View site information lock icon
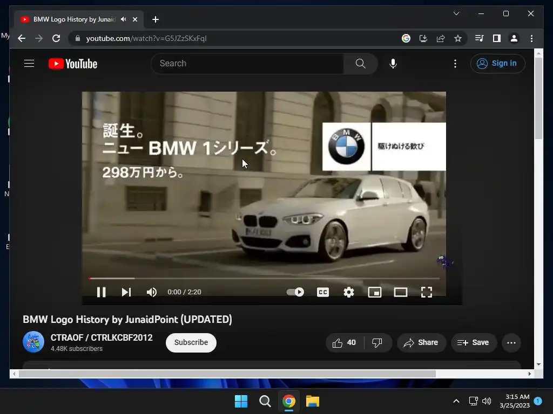553x414 pixels. coord(78,38)
